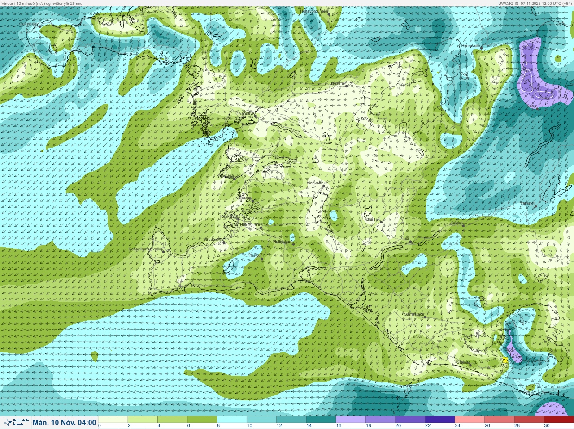This screenshot has width=574, height=429.
Task: Click the Veðurstofa Íslands logo
Action: tap(16, 423)
